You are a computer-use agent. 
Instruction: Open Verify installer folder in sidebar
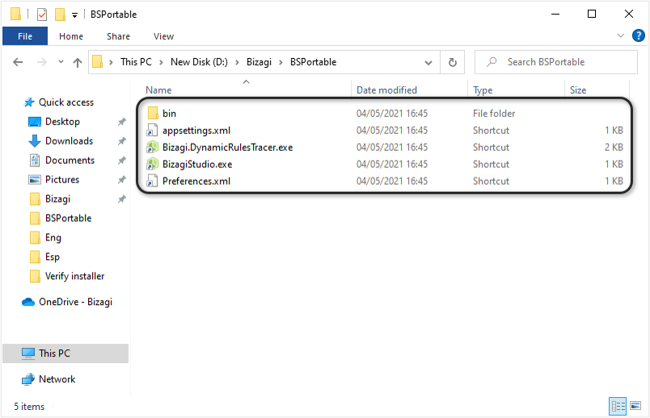pos(74,276)
